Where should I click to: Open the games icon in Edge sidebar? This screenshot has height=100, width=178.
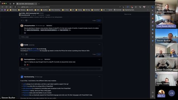[153, 22]
